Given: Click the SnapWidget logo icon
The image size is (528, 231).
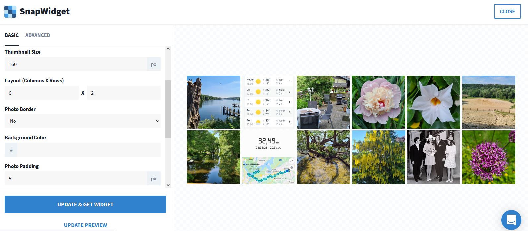Looking at the screenshot, I should (x=10, y=12).
